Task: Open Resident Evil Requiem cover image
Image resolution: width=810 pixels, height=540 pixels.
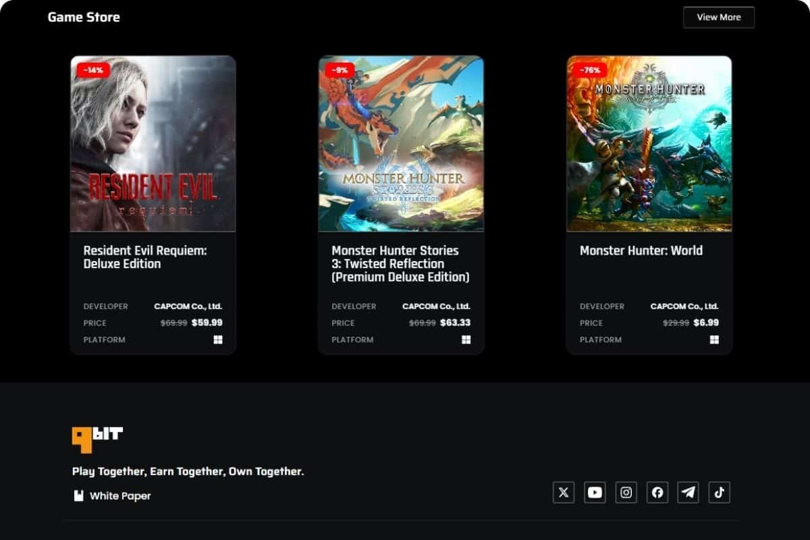Action: point(153,143)
